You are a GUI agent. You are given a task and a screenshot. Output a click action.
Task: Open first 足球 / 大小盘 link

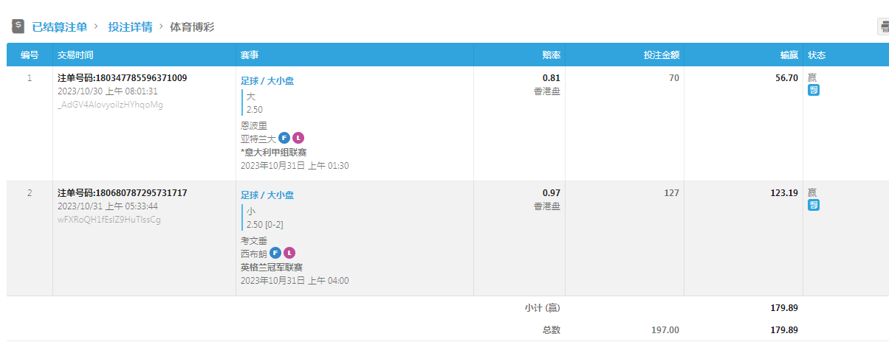[x=267, y=81]
